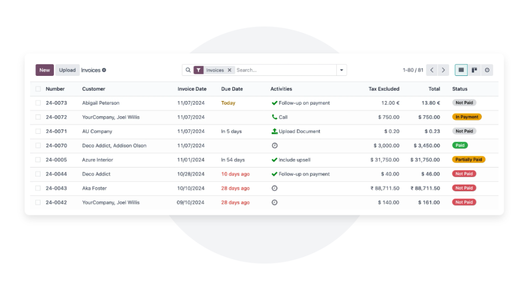Switch to the kanban view
525x282 pixels.
pyautogui.click(x=474, y=70)
